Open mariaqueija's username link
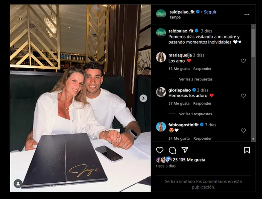 (180, 55)
